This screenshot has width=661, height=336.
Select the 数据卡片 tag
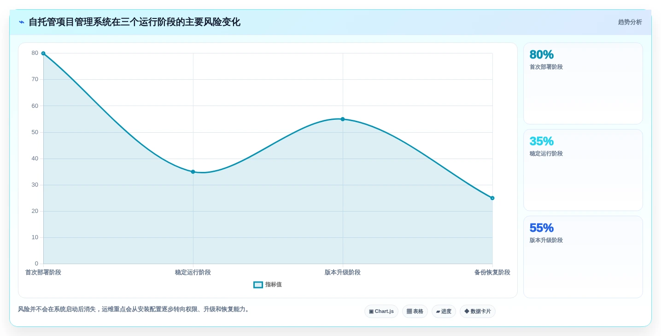tap(477, 312)
